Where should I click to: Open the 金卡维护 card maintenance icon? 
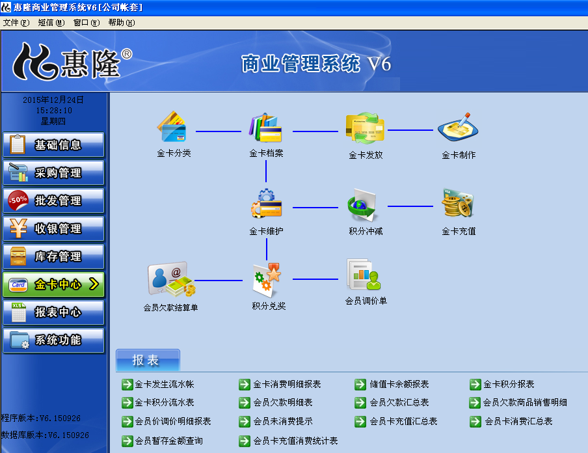(267, 204)
